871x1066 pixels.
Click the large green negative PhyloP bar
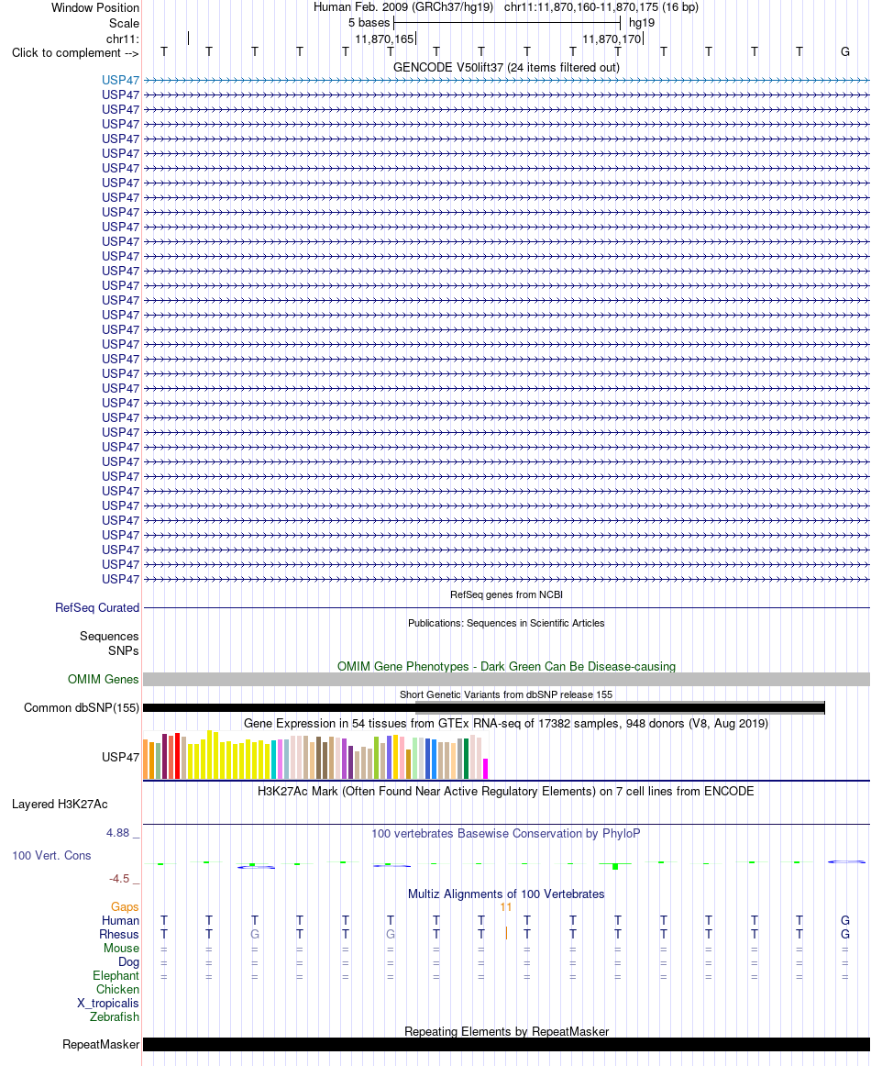615,866
